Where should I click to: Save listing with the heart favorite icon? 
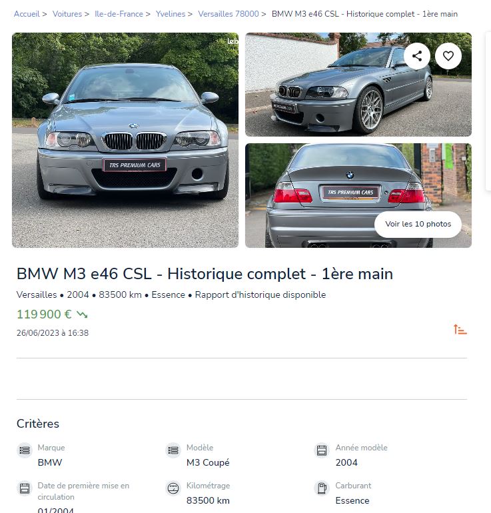(448, 56)
